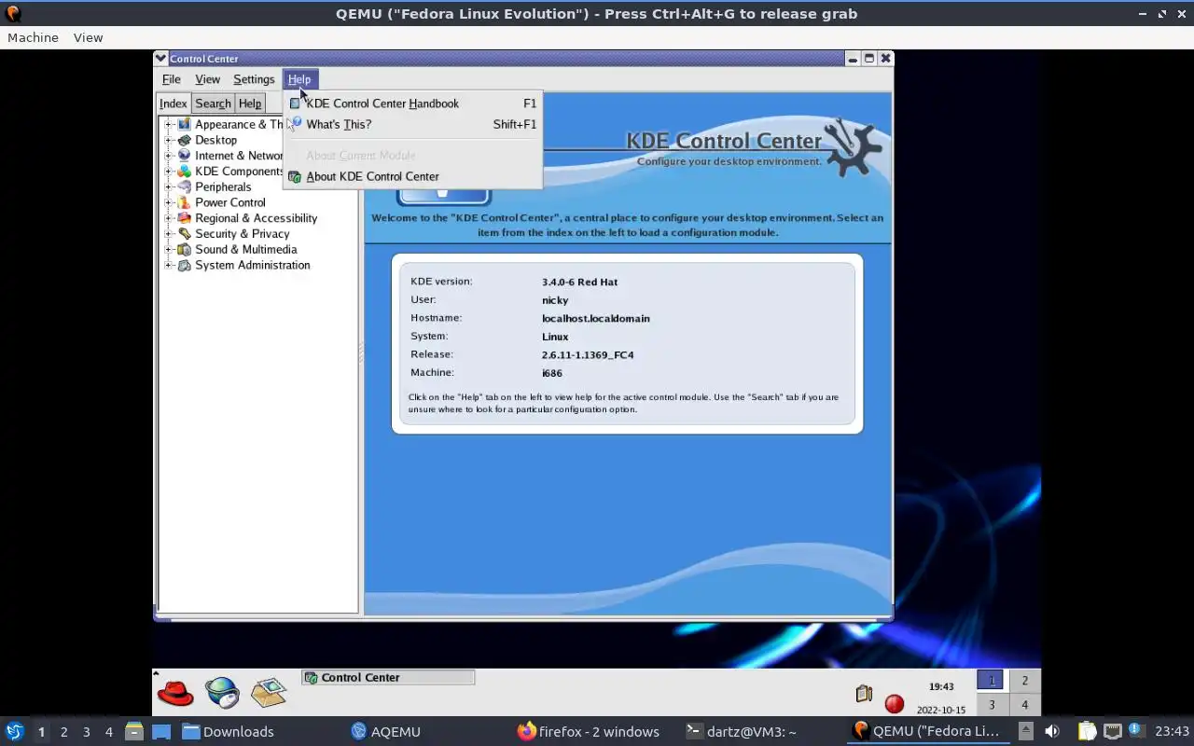
Task: Expand the Peripherals tree node
Action: click(169, 186)
